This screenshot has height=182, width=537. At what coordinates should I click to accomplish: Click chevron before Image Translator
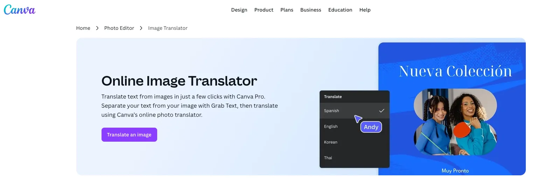pyautogui.click(x=141, y=28)
